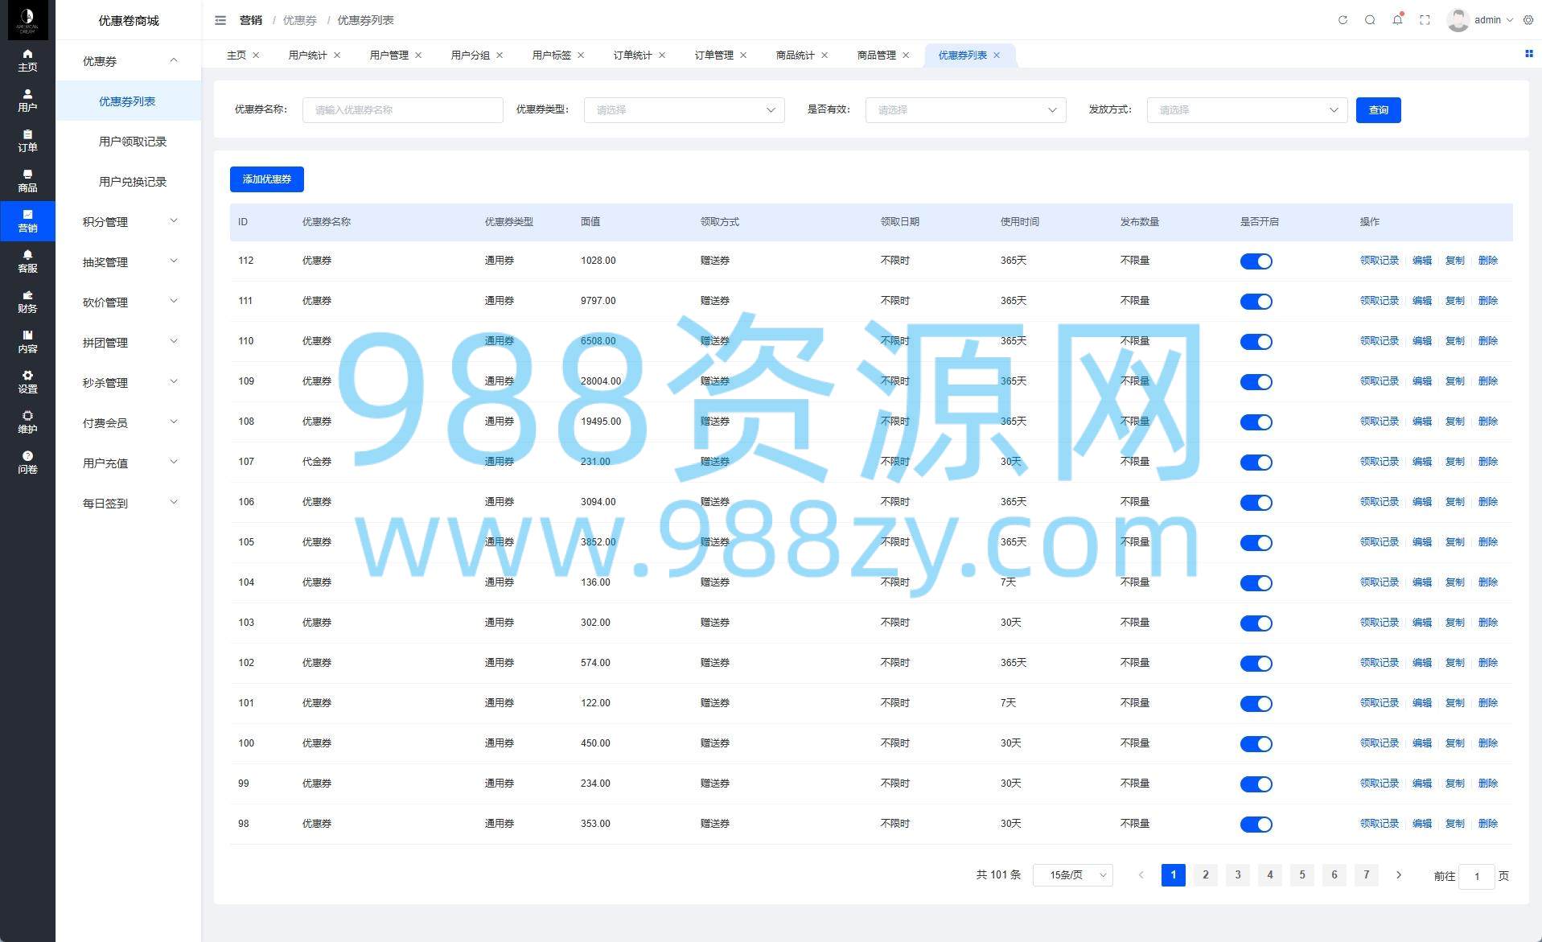
Task: Toggle the enable switch for coupon 107
Action: (1256, 463)
